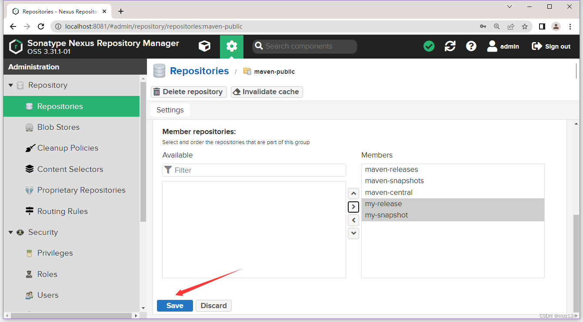
Task: Click the Blob Stores icon
Action: coord(30,128)
